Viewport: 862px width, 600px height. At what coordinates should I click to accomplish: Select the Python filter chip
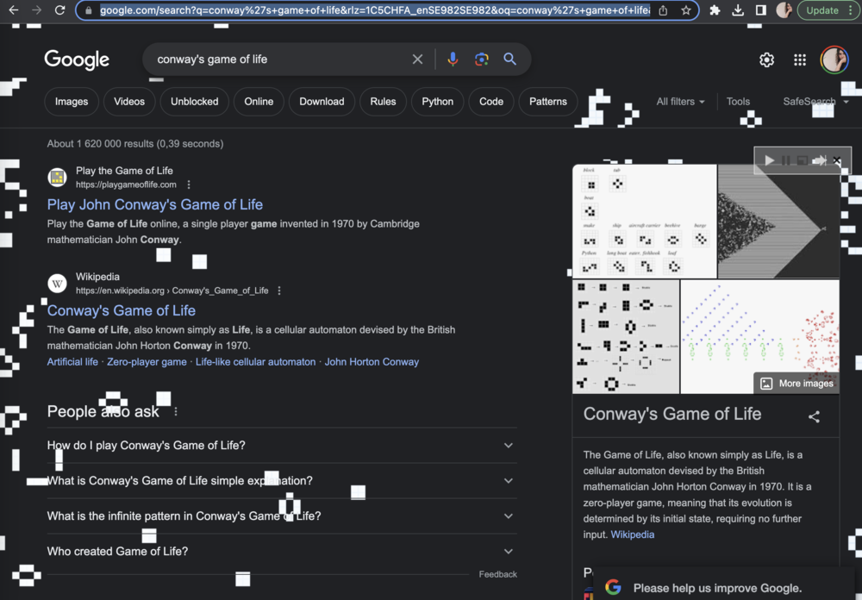[x=438, y=102]
